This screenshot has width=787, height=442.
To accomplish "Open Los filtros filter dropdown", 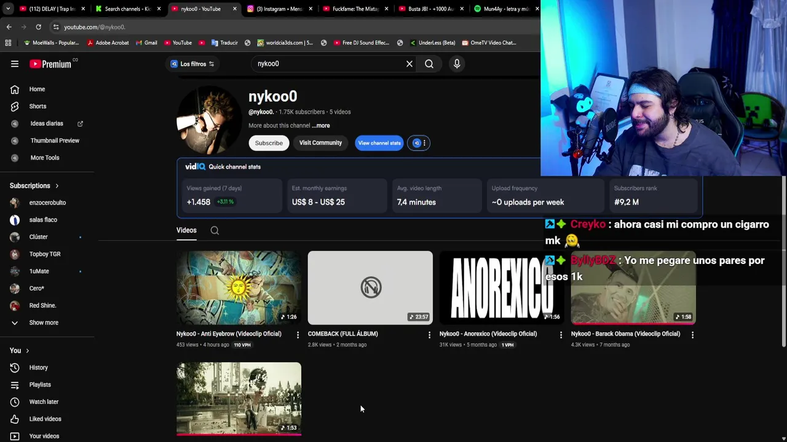I will (192, 64).
